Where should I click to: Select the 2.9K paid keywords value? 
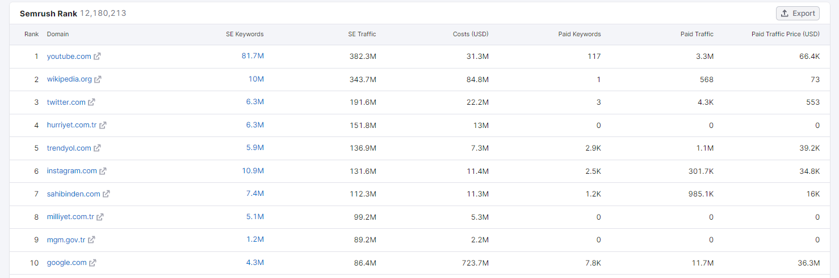coord(593,148)
